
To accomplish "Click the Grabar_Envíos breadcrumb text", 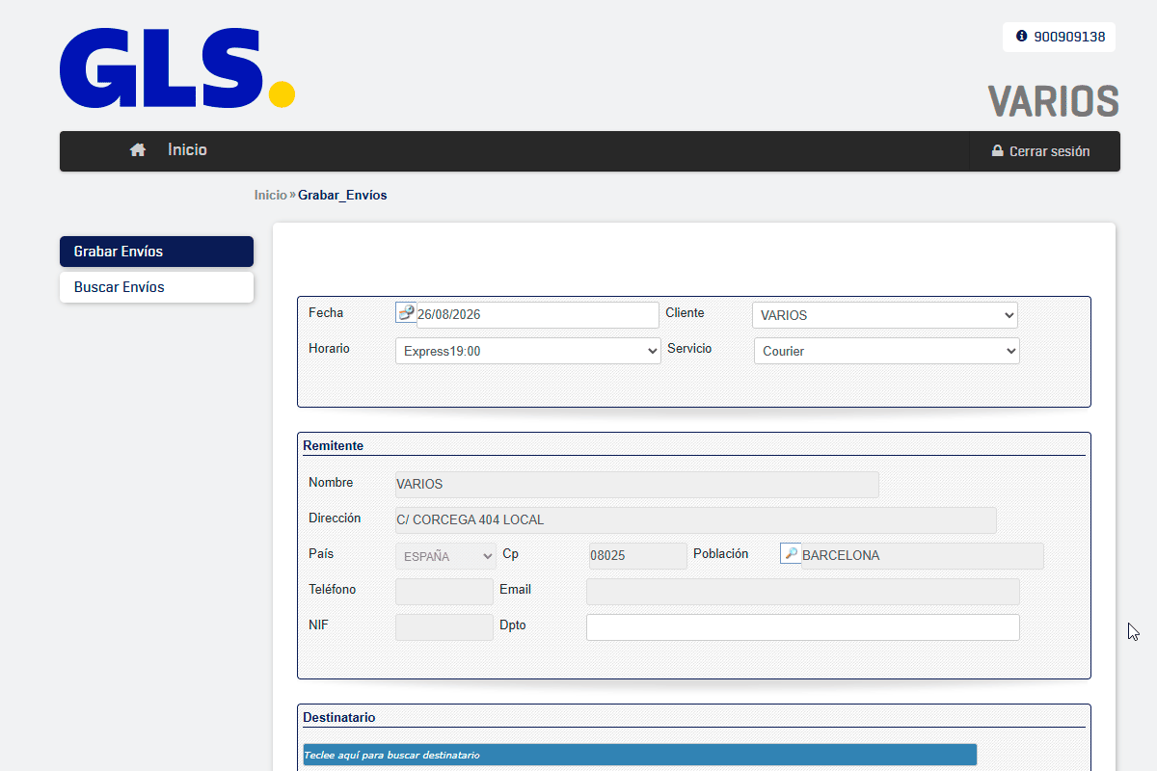I will (342, 195).
